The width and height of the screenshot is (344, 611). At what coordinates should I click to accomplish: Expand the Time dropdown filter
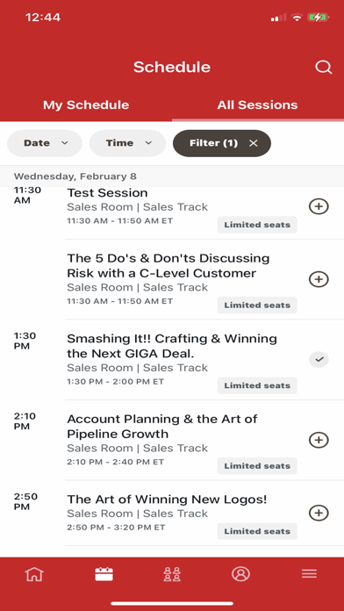click(x=127, y=143)
